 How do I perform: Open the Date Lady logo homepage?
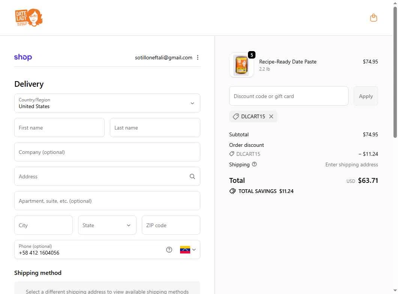[29, 18]
